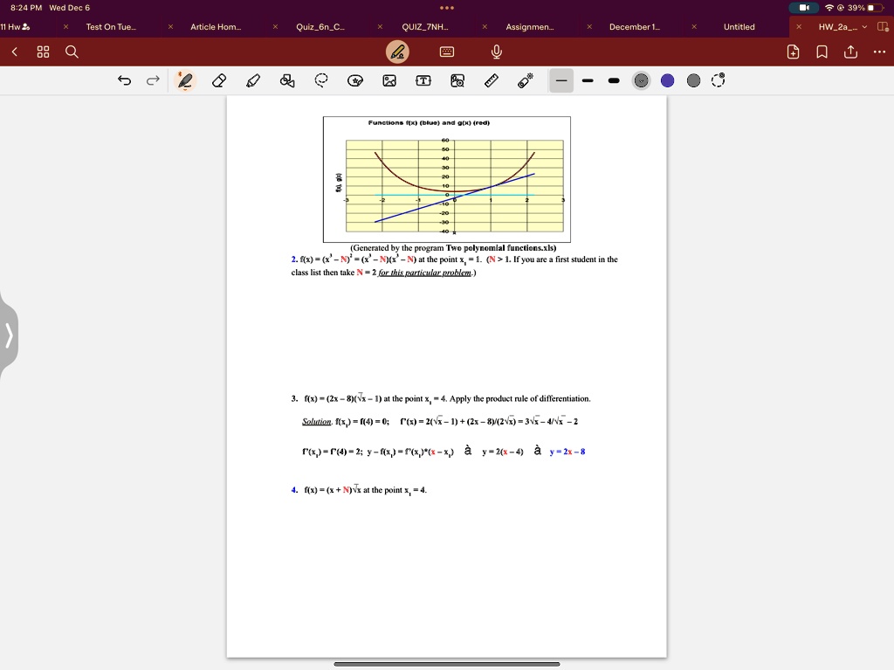The width and height of the screenshot is (894, 670).
Task: Select the Ruler tool
Action: [492, 81]
